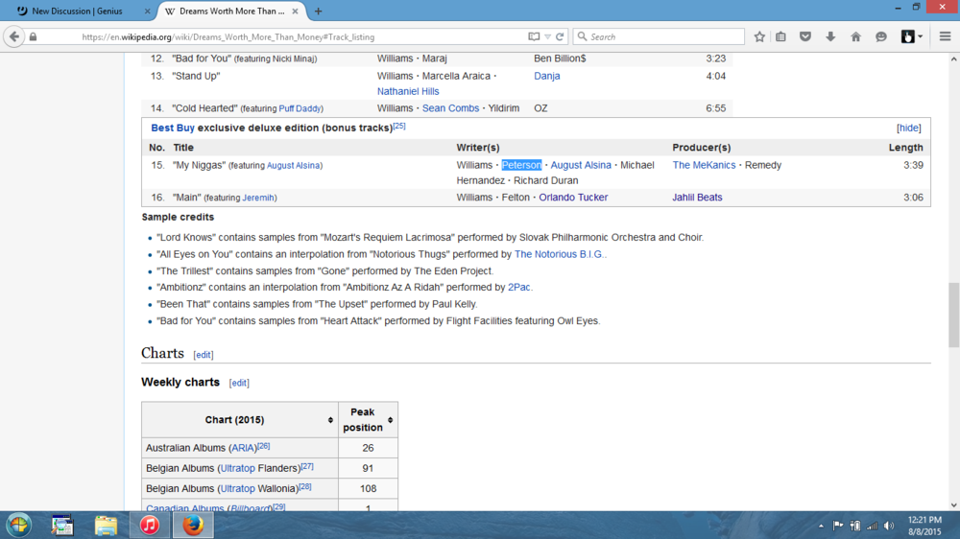
Task: Open the Downloads arrow icon
Action: pos(830,36)
